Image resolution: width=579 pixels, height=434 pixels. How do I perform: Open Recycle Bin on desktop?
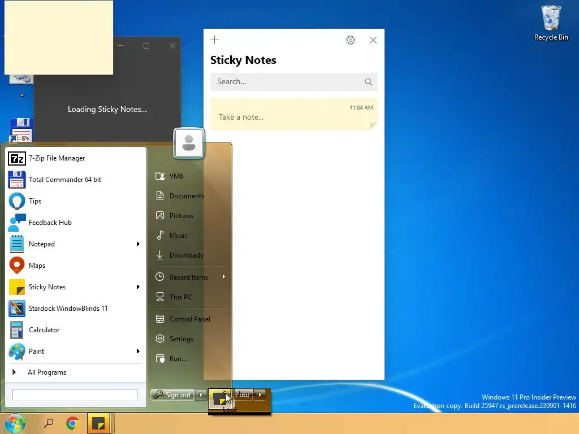(x=551, y=23)
